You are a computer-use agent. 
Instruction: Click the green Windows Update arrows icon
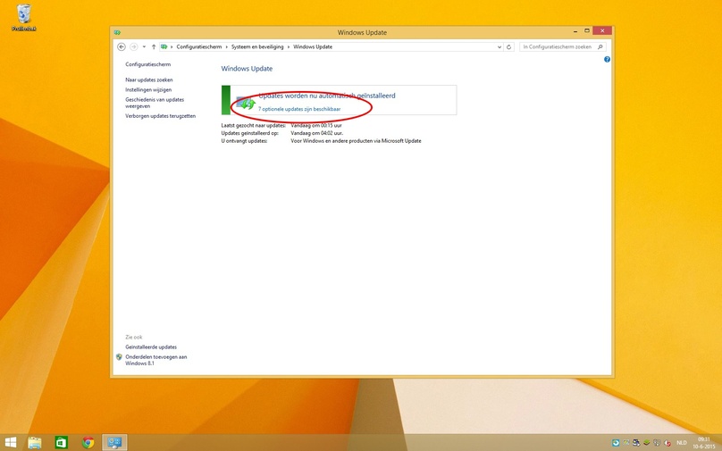pyautogui.click(x=246, y=104)
